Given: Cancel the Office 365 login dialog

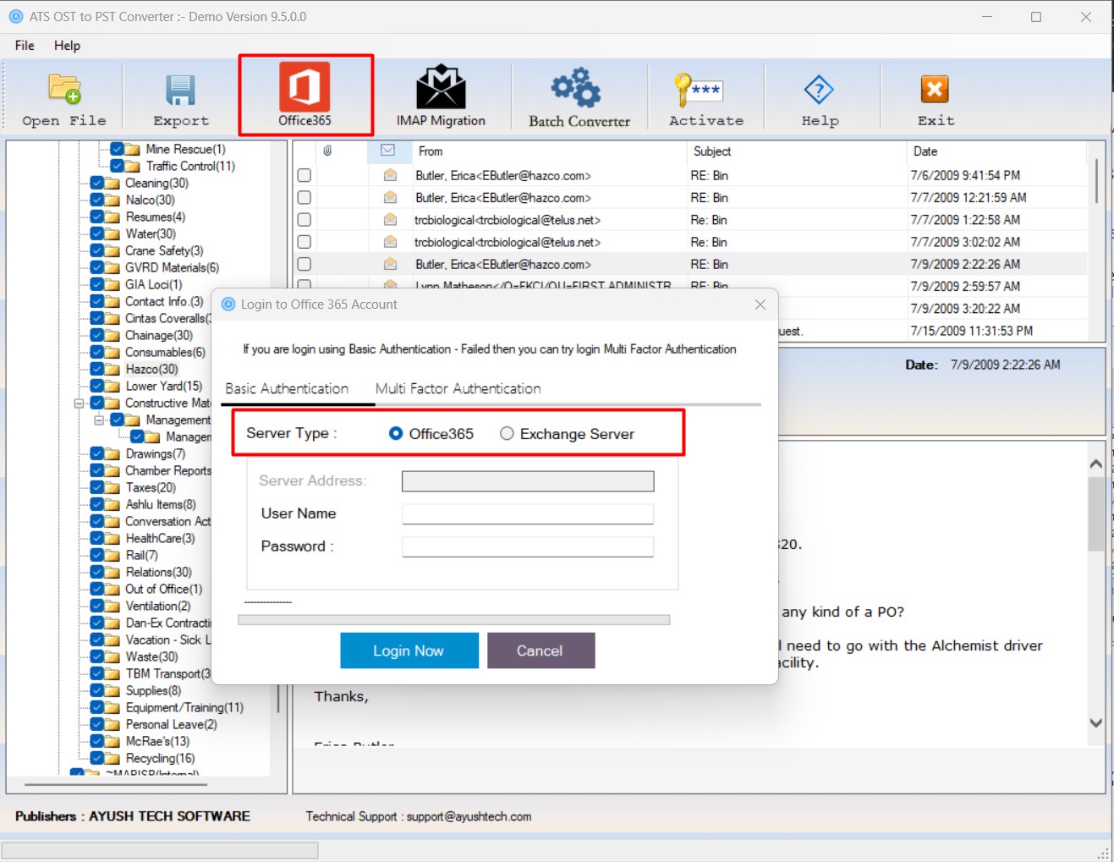Looking at the screenshot, I should point(540,651).
